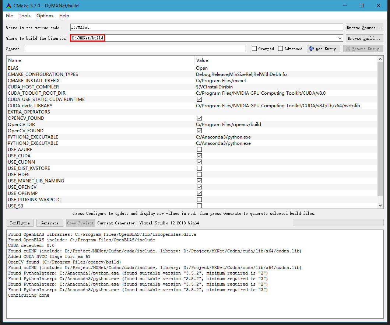This screenshot has height=325, width=390.
Task: Enable the USE_AZURE option
Action: pyautogui.click(x=199, y=149)
